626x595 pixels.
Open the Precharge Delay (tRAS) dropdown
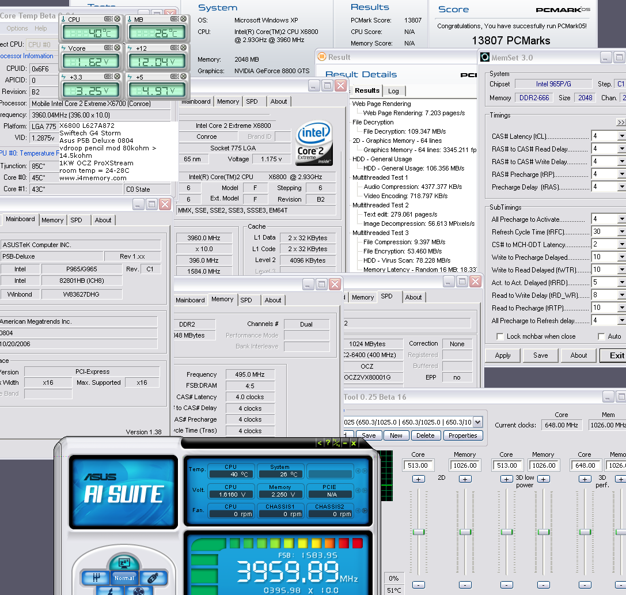click(x=621, y=187)
